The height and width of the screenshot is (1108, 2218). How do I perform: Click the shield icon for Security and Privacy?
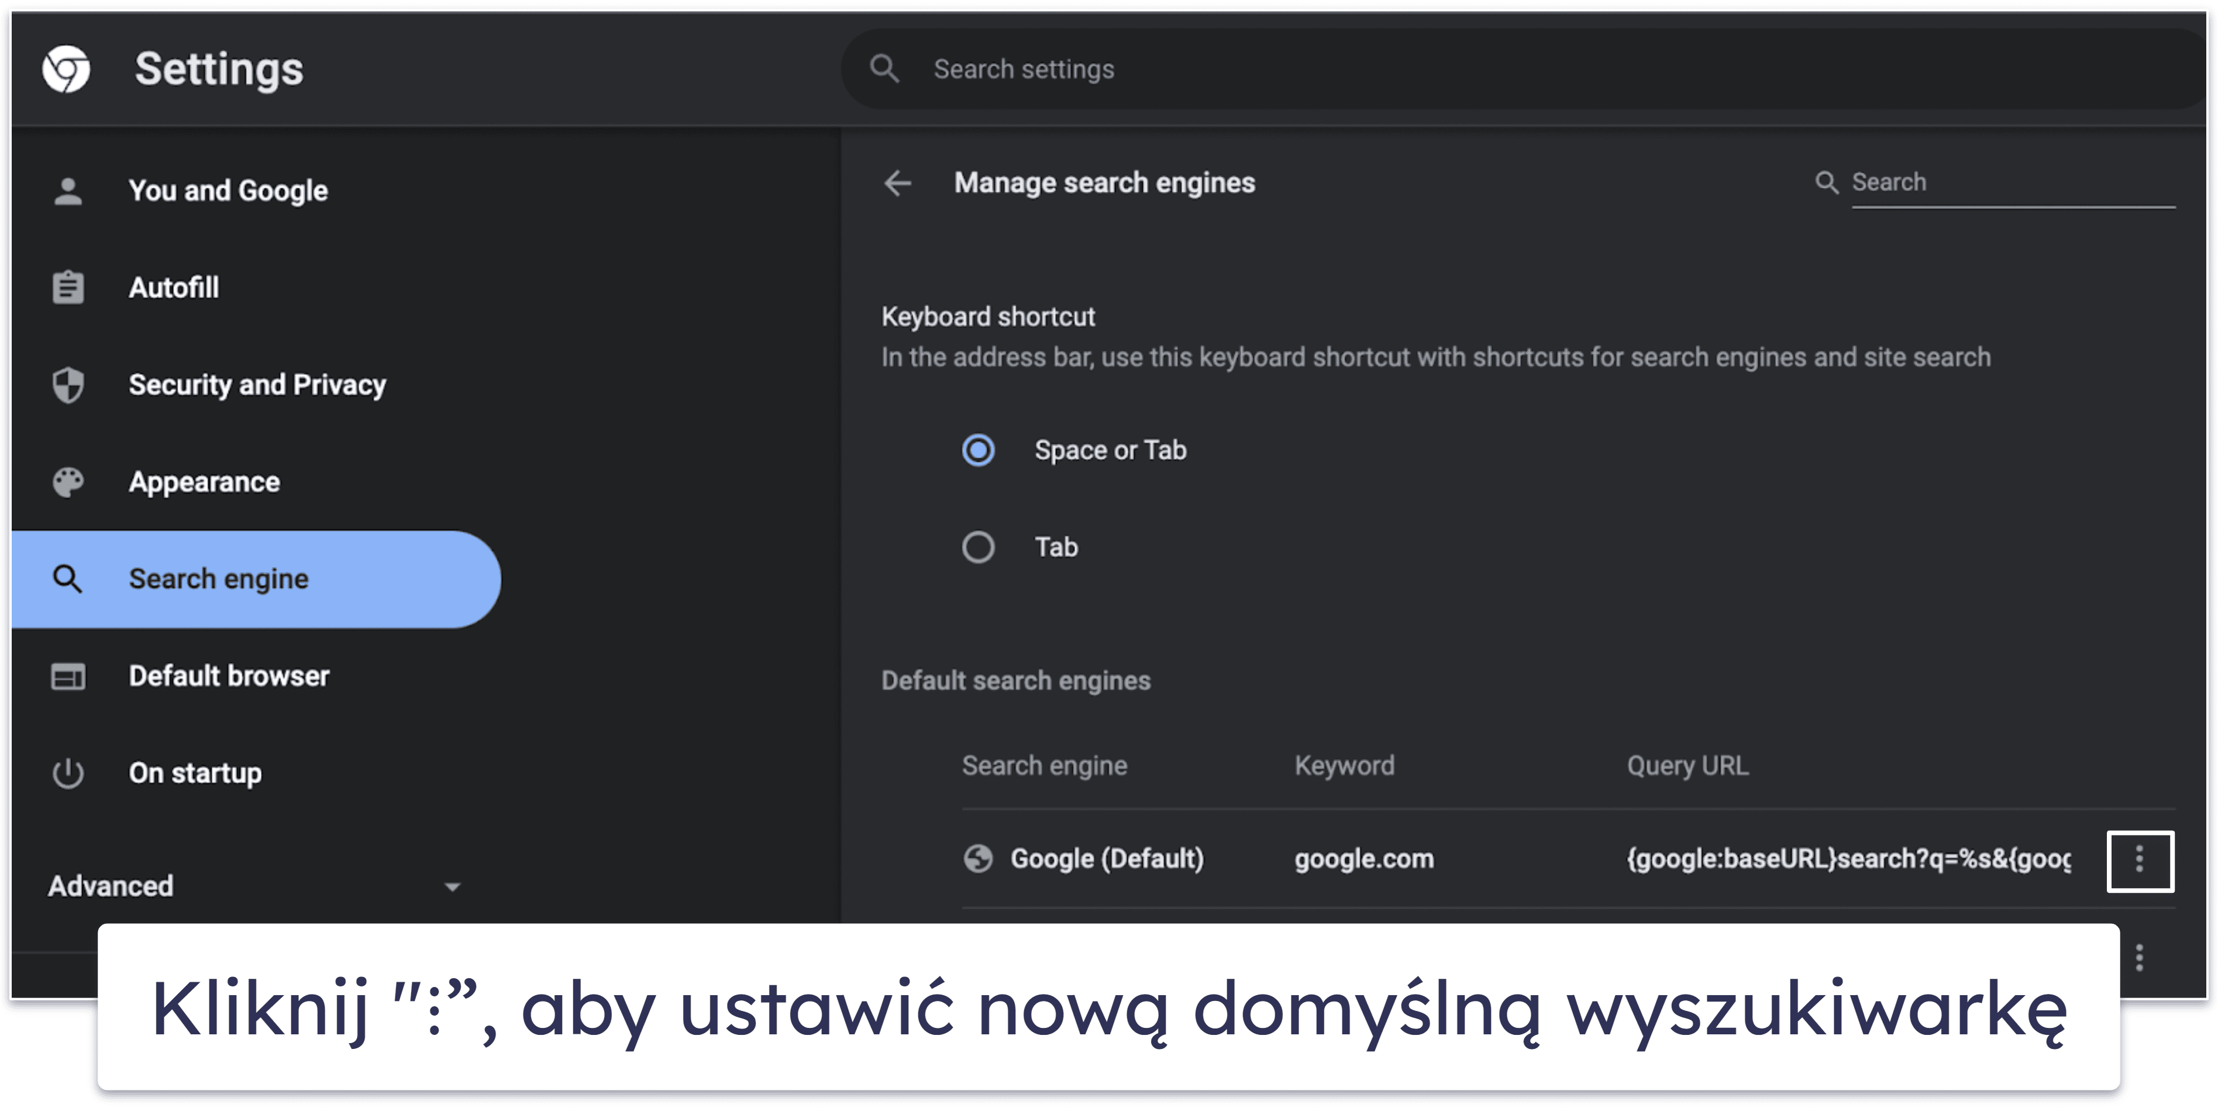click(68, 385)
